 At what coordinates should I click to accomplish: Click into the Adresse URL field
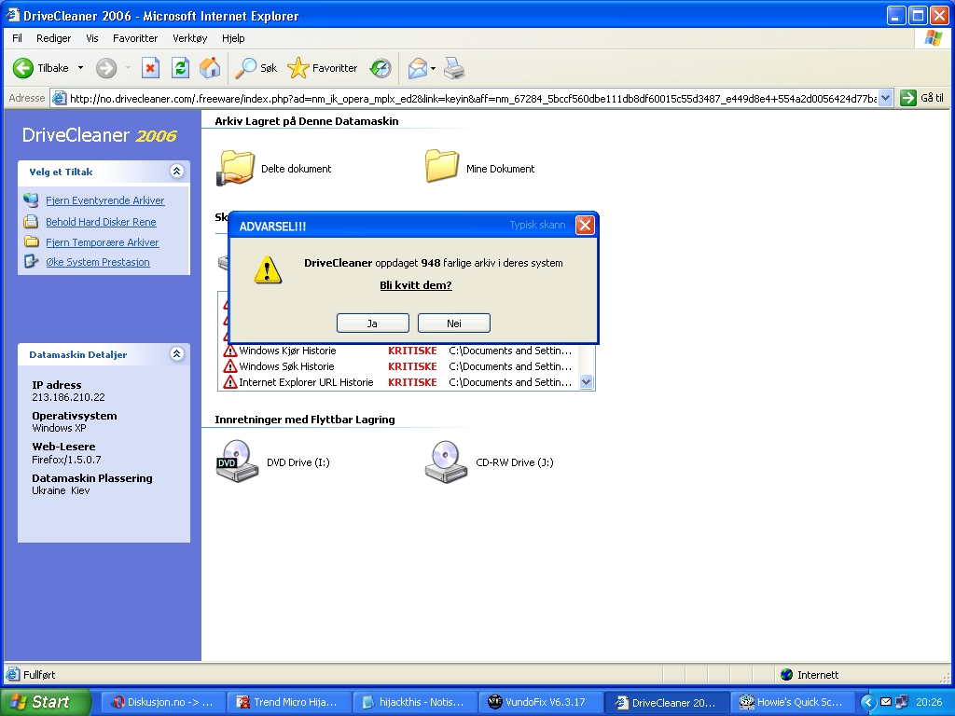pyautogui.click(x=472, y=98)
